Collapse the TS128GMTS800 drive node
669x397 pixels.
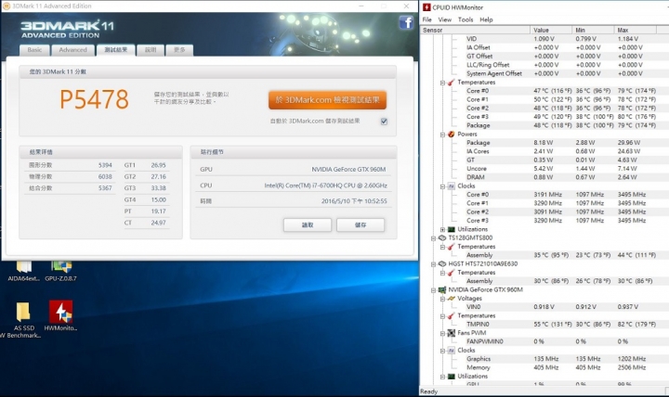click(434, 238)
